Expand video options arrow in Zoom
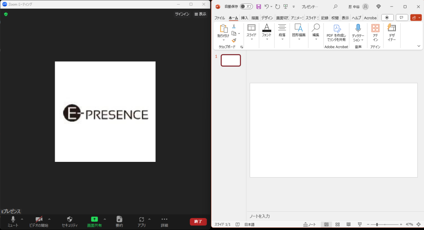 (49, 219)
